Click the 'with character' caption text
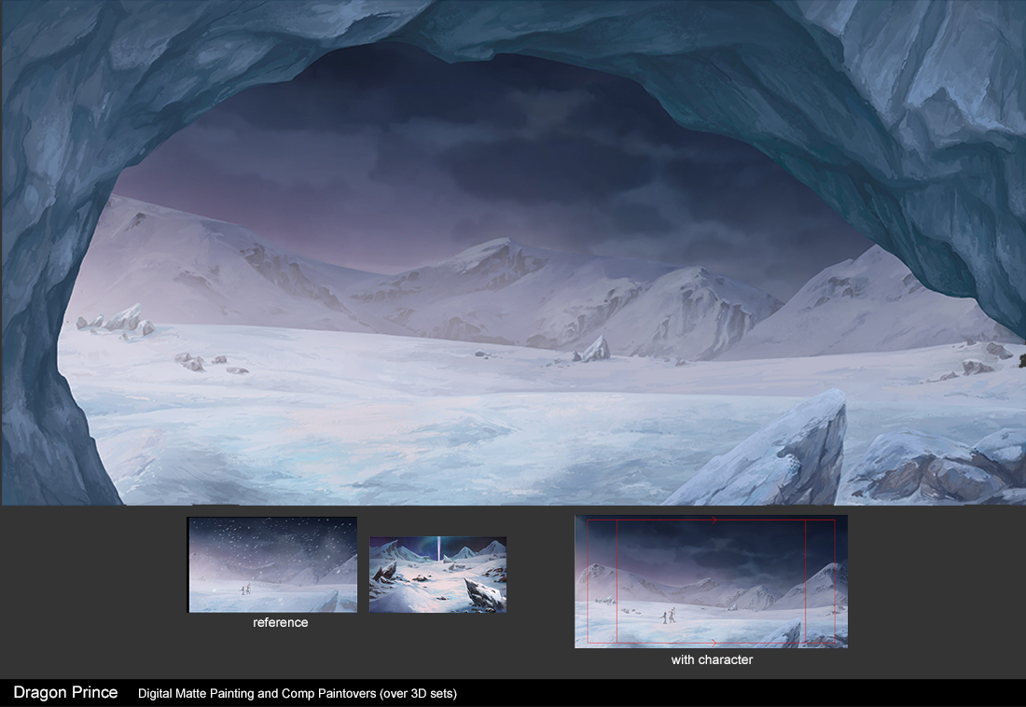The width and height of the screenshot is (1026, 707). pyautogui.click(x=712, y=659)
